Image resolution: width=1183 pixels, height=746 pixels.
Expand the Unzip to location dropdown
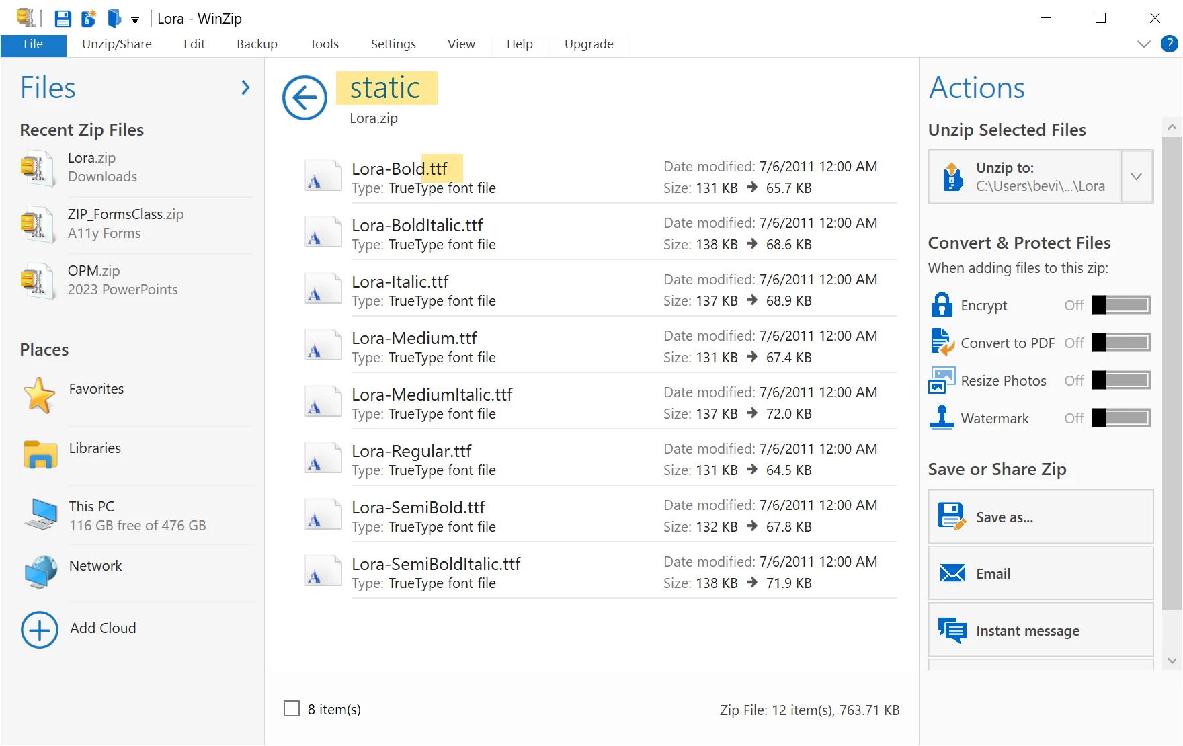click(x=1137, y=177)
